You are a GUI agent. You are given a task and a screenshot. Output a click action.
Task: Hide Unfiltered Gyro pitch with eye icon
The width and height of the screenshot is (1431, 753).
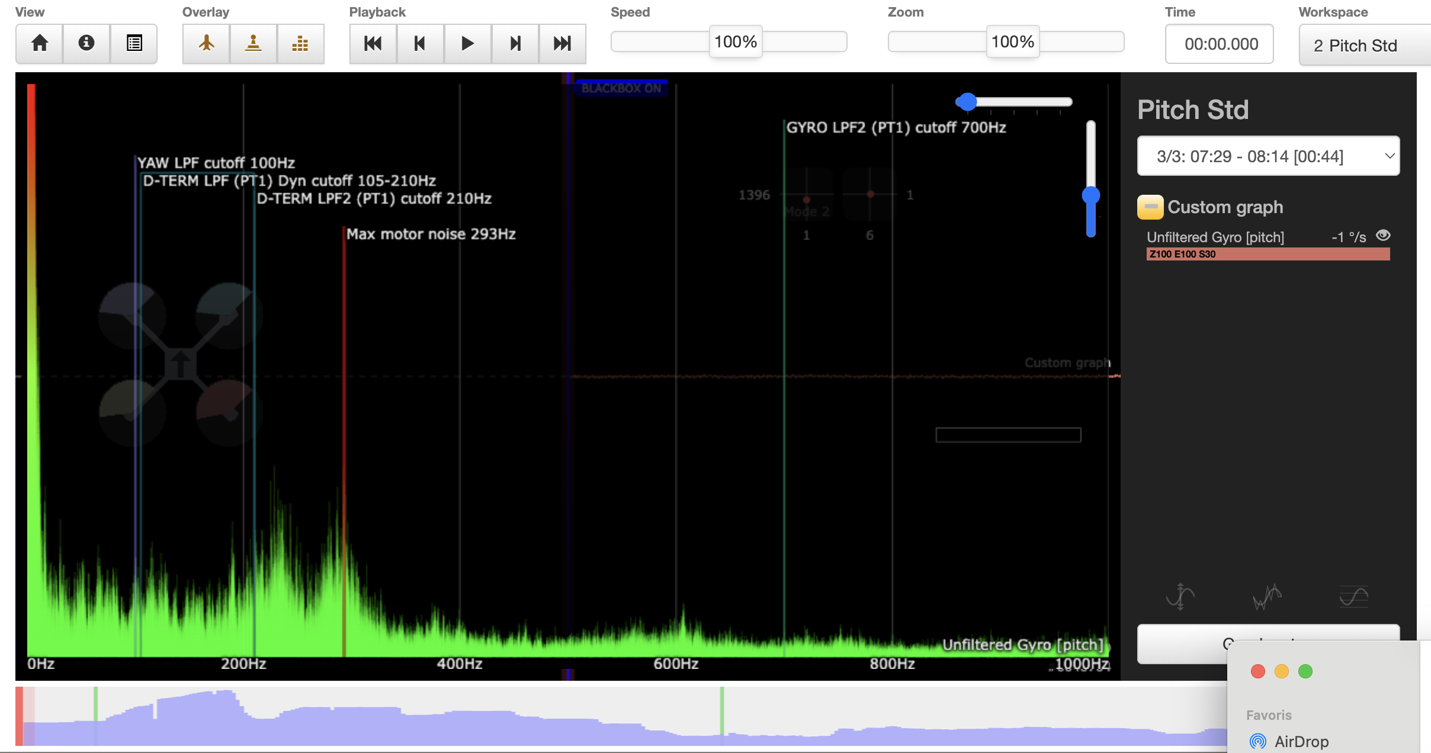coord(1383,236)
